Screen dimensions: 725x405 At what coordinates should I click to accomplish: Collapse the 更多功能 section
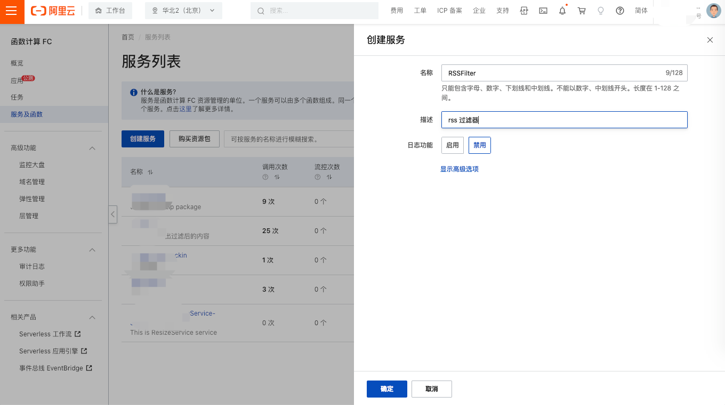point(92,250)
